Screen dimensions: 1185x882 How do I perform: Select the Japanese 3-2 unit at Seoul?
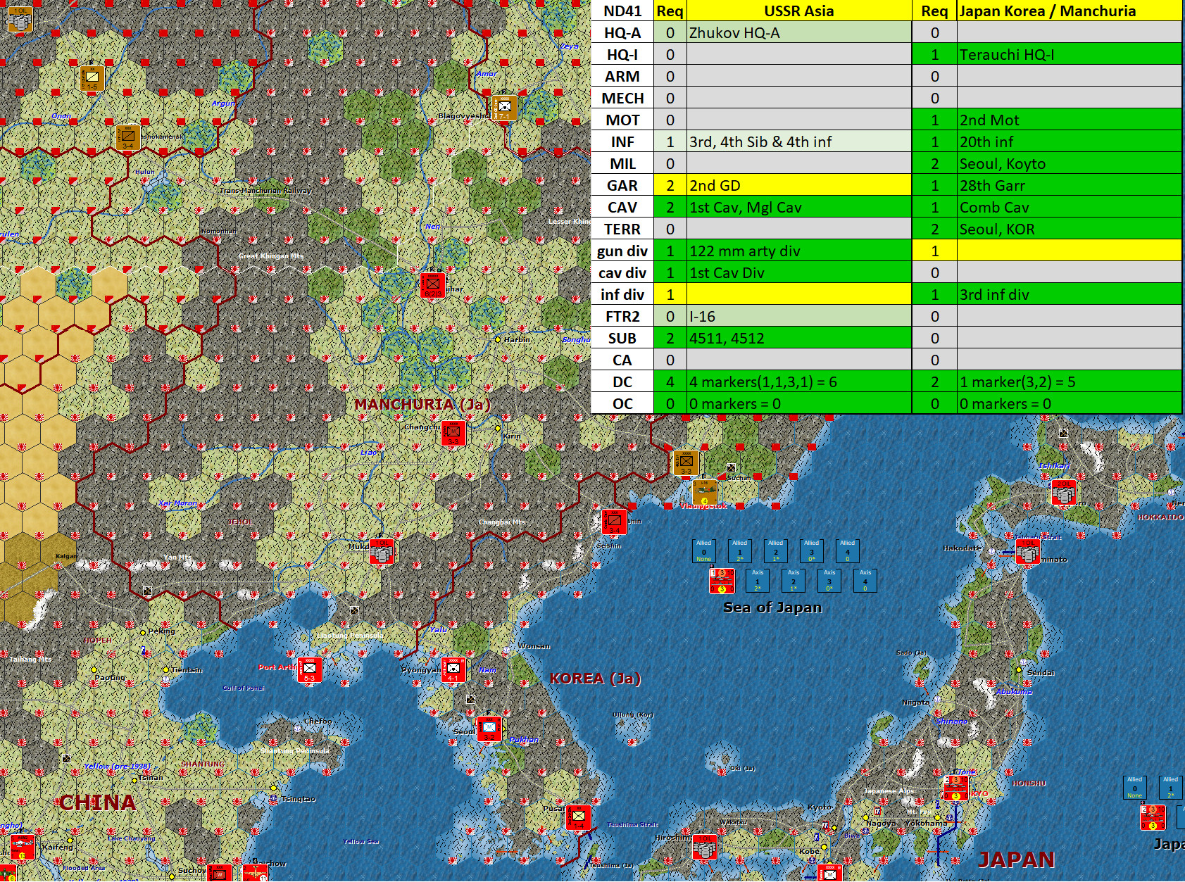pyautogui.click(x=489, y=728)
